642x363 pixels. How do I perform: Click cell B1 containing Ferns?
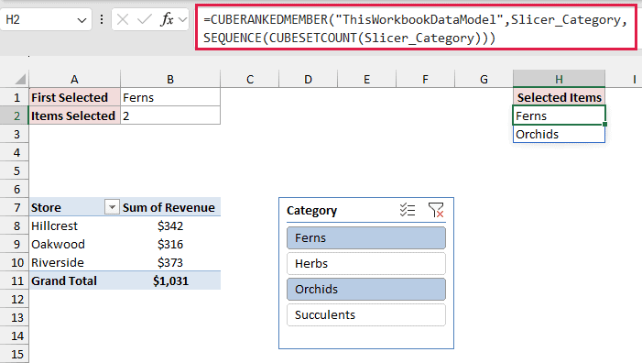click(x=170, y=97)
